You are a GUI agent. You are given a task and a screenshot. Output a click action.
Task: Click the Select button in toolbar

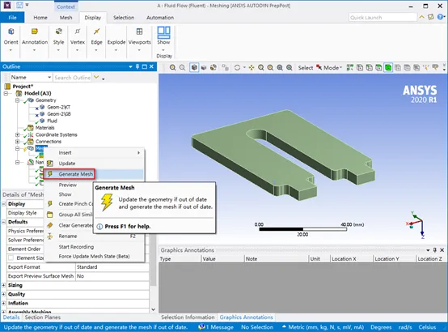coord(306,68)
